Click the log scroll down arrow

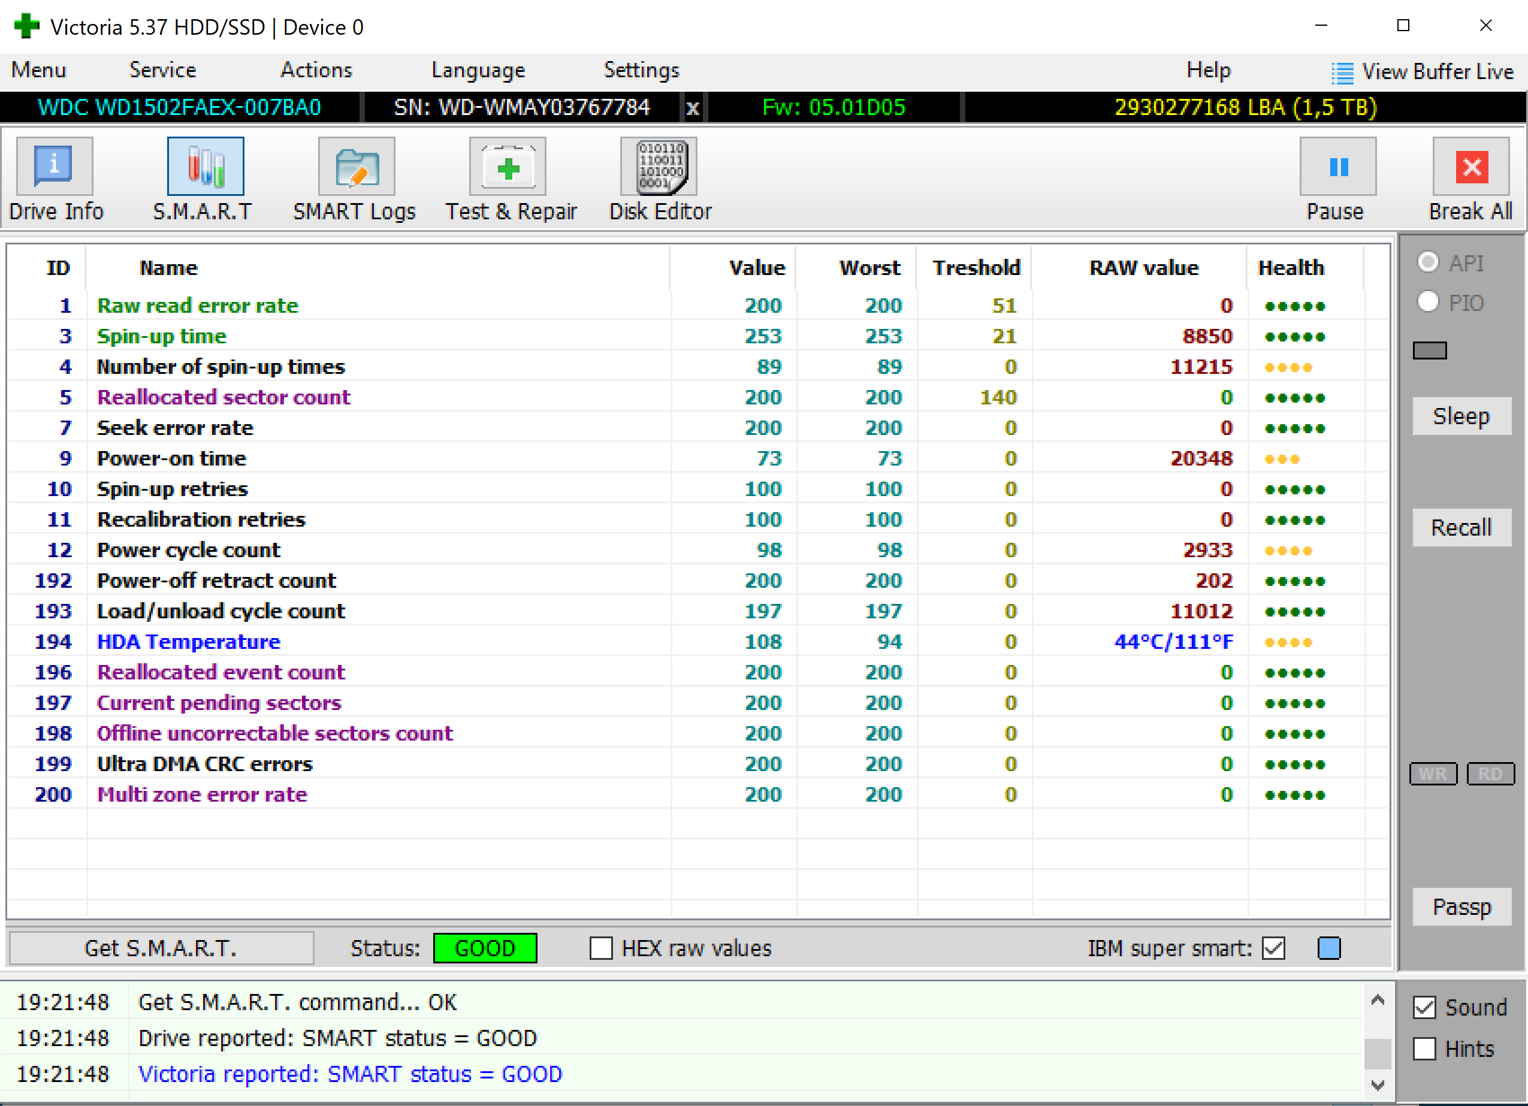[x=1378, y=1085]
